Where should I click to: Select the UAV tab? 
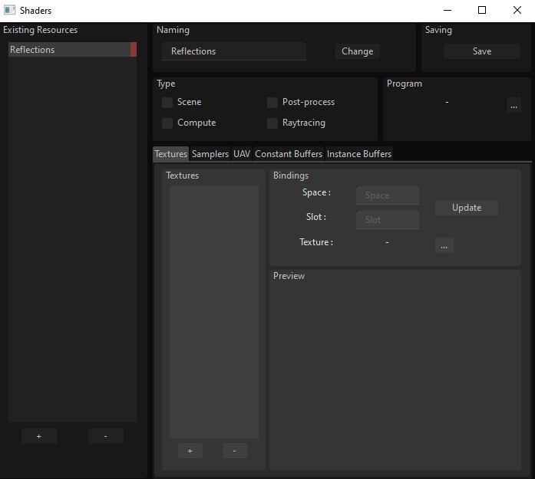pyautogui.click(x=242, y=154)
